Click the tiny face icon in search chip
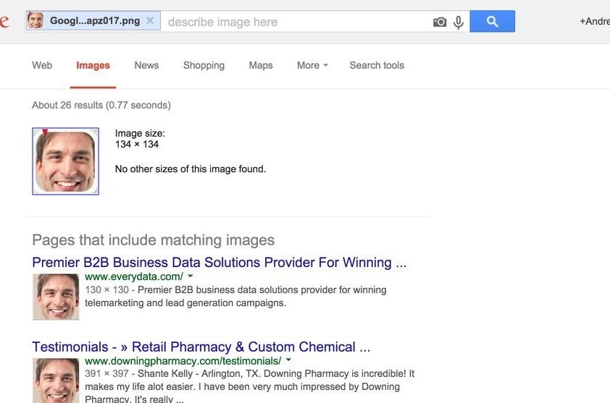The height and width of the screenshot is (403, 610). 35,20
